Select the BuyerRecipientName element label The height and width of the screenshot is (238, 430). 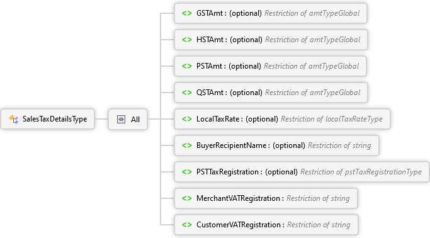232,145
